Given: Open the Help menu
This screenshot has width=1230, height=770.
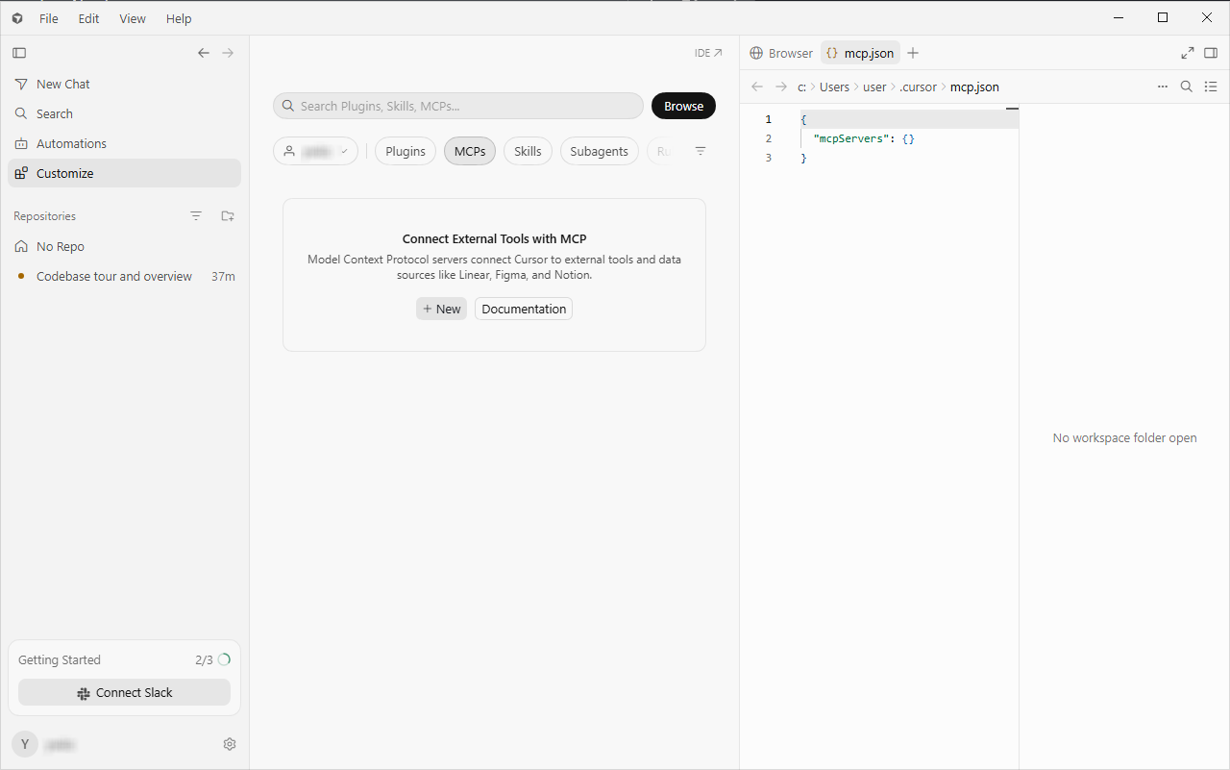Looking at the screenshot, I should (179, 18).
